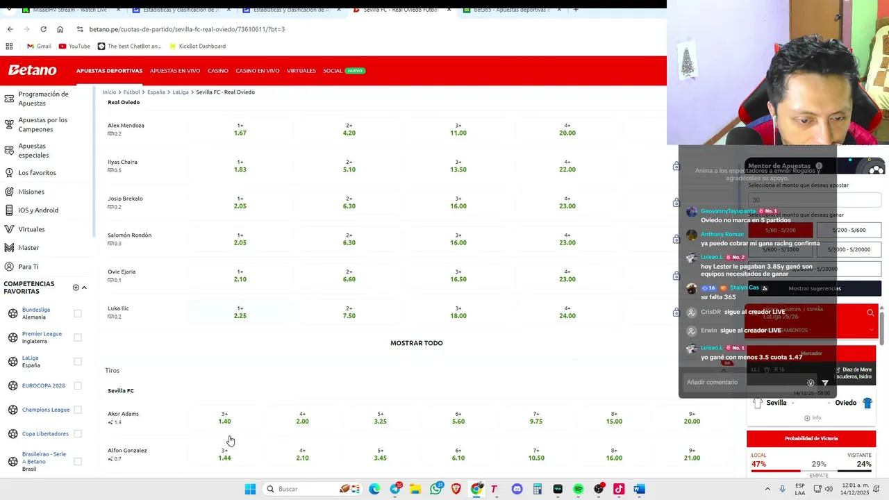Open a new browser tab with plus
Viewport: 889px width, 500px height.
(575, 10)
